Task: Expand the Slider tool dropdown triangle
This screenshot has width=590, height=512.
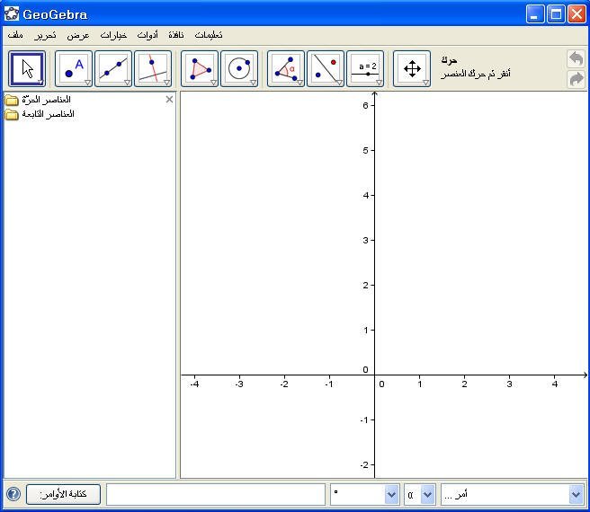Action: tap(379, 83)
